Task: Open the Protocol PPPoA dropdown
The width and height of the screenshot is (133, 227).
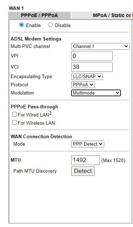Action: (83, 85)
